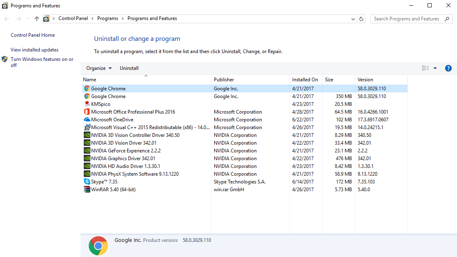
Task: Click the Control Panel breadcrumb
Action: tap(73, 18)
